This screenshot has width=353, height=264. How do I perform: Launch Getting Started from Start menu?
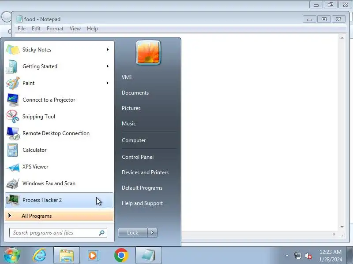pyautogui.click(x=59, y=66)
